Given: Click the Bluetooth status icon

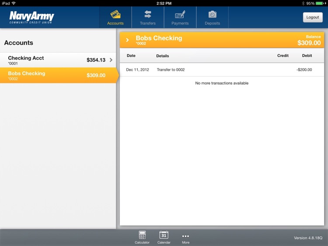Looking at the screenshot, I should coord(303,3).
